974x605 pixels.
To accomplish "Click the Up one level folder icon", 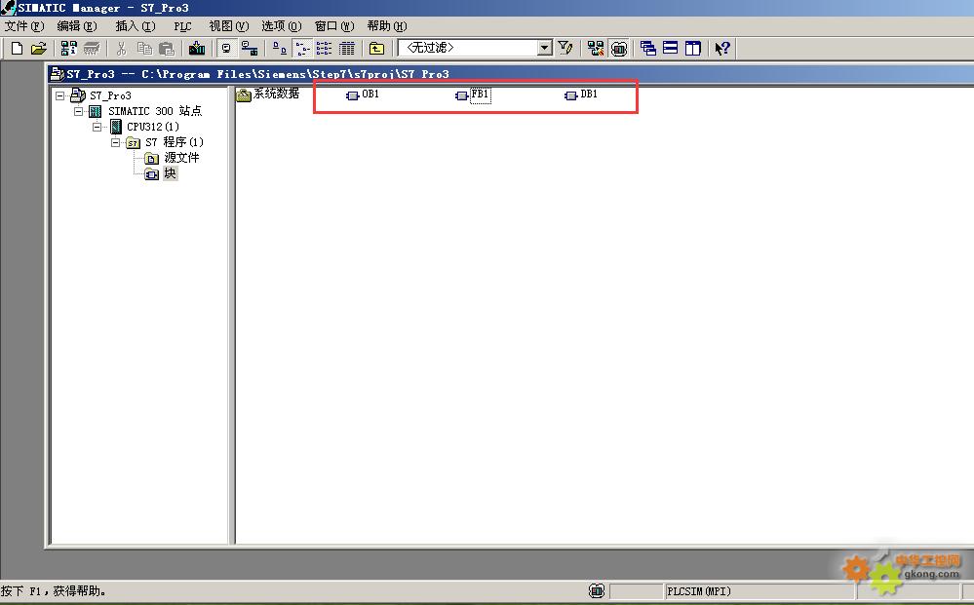I will point(376,48).
